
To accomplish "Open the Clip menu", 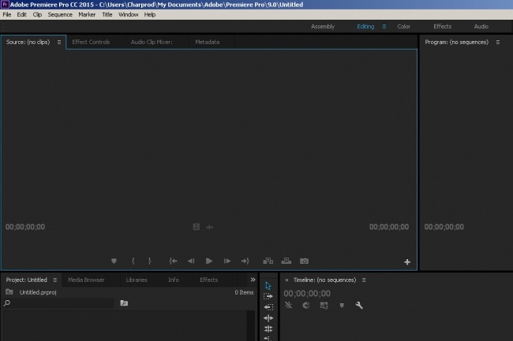I will [37, 15].
